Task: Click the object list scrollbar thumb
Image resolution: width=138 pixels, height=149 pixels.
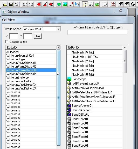Action: (x=125, y=61)
